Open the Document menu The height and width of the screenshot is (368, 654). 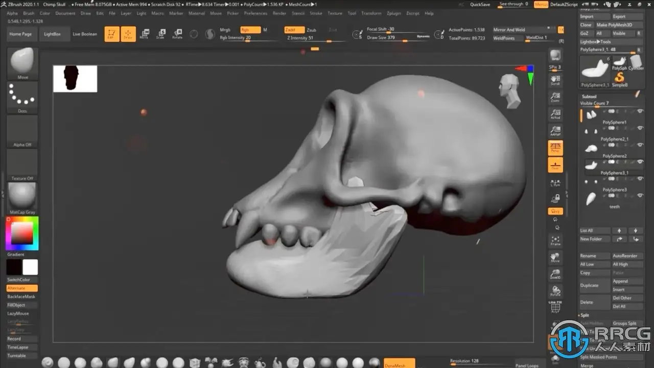coord(65,13)
